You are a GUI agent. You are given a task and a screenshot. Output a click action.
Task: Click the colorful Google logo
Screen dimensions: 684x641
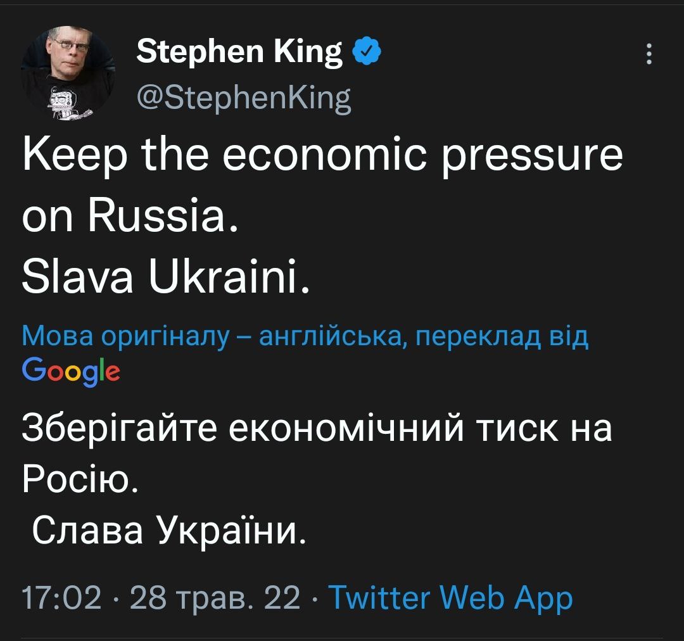click(x=70, y=371)
